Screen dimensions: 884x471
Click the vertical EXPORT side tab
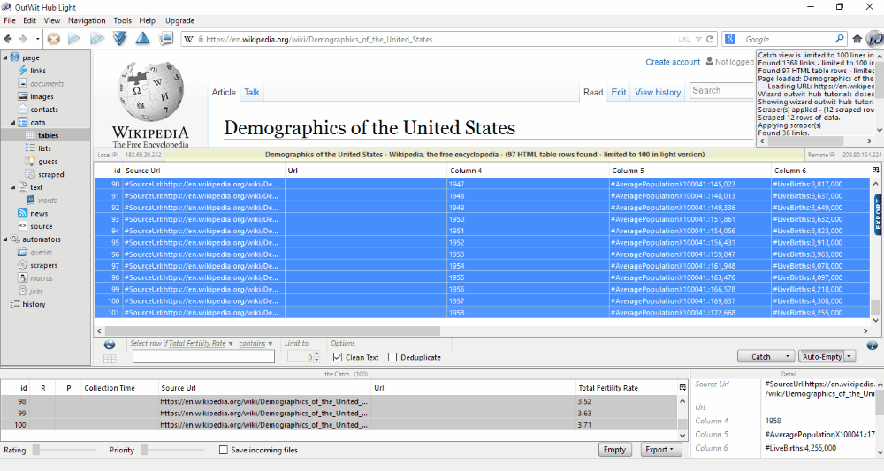pyautogui.click(x=878, y=214)
